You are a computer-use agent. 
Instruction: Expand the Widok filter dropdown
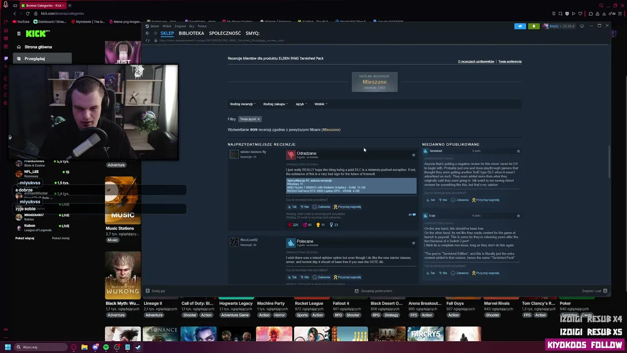point(321,104)
